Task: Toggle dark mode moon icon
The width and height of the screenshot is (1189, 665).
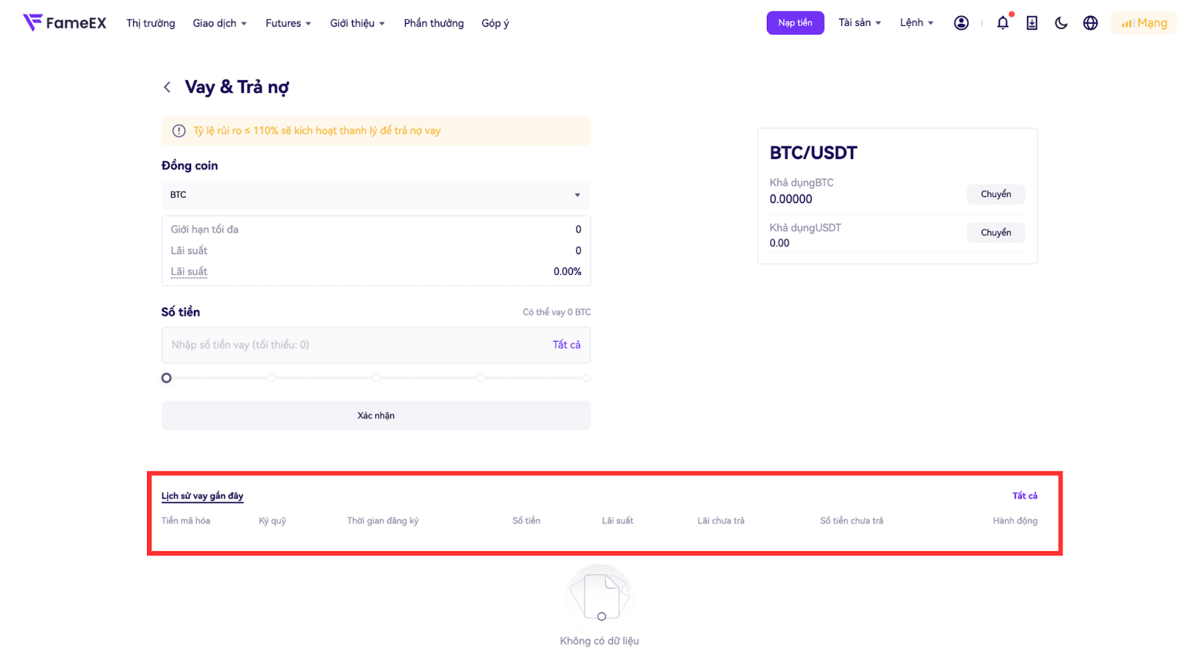Action: [x=1061, y=23]
